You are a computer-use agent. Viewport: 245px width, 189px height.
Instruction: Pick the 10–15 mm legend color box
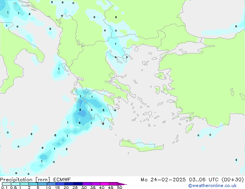click(51, 184)
